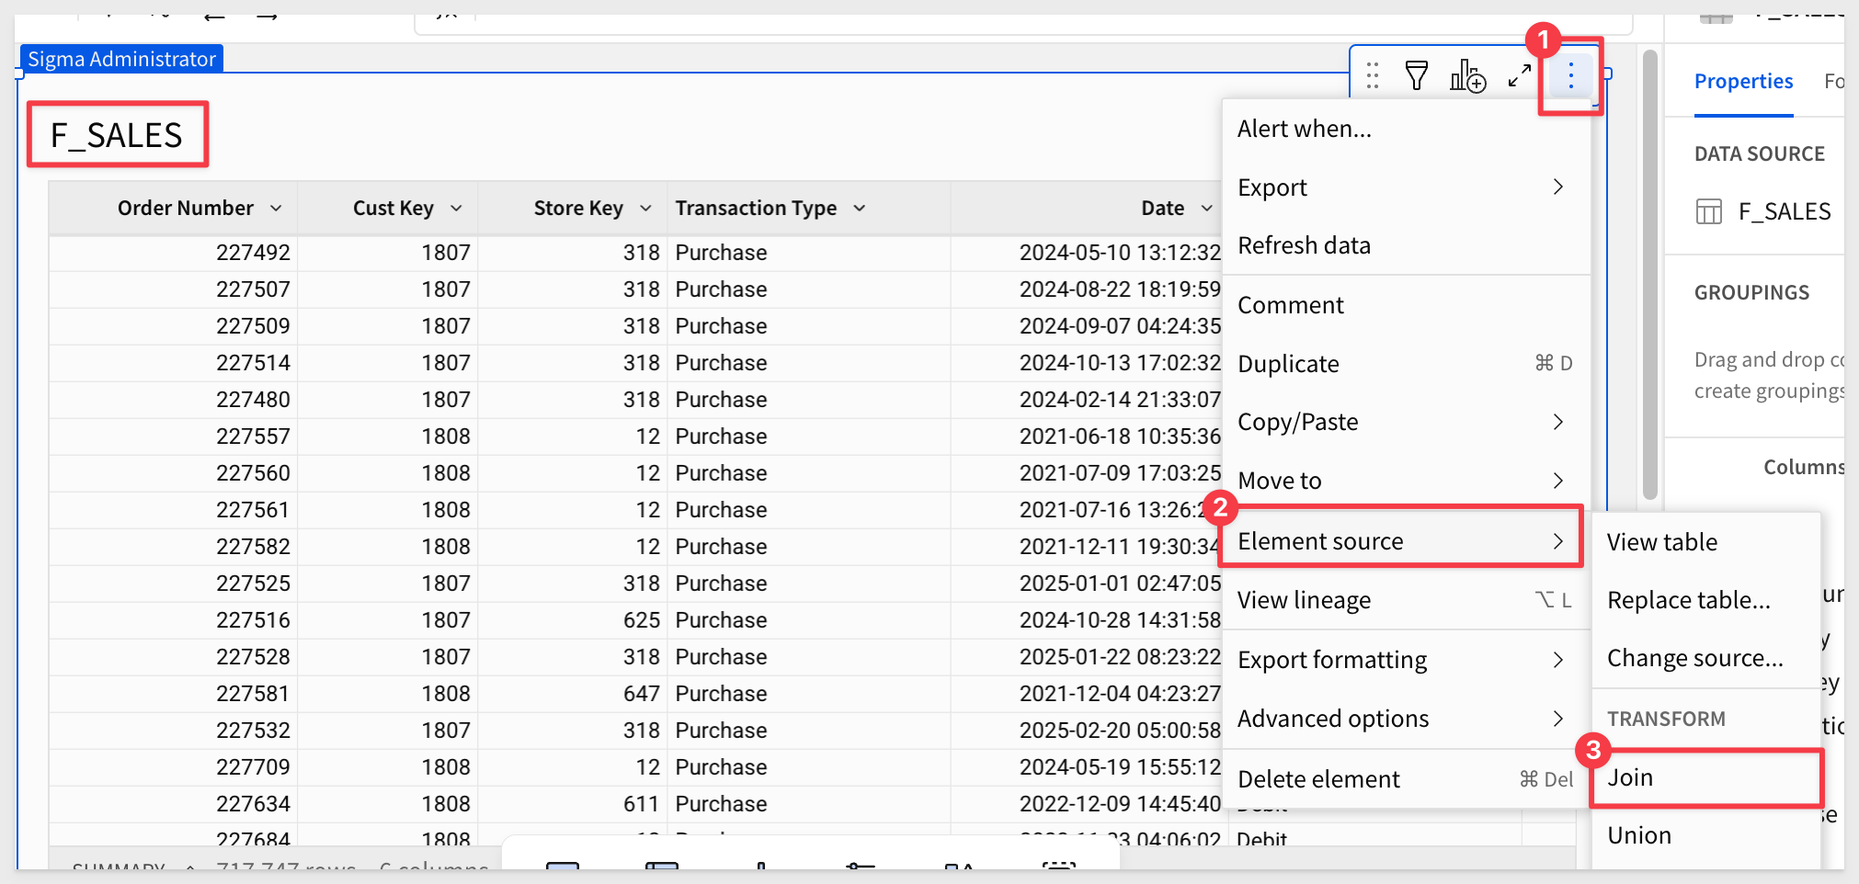Click the expand element arrows icon
The image size is (1859, 884).
[x=1520, y=75]
